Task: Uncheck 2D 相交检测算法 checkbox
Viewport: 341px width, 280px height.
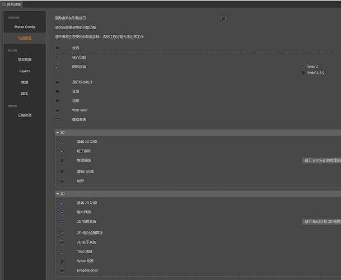Action: 62,233
